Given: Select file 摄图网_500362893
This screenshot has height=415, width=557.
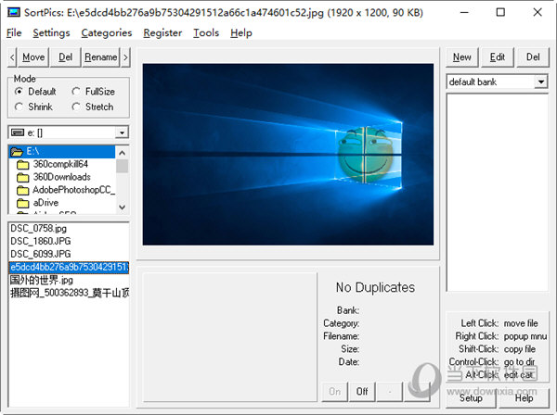Looking at the screenshot, I should click(69, 293).
